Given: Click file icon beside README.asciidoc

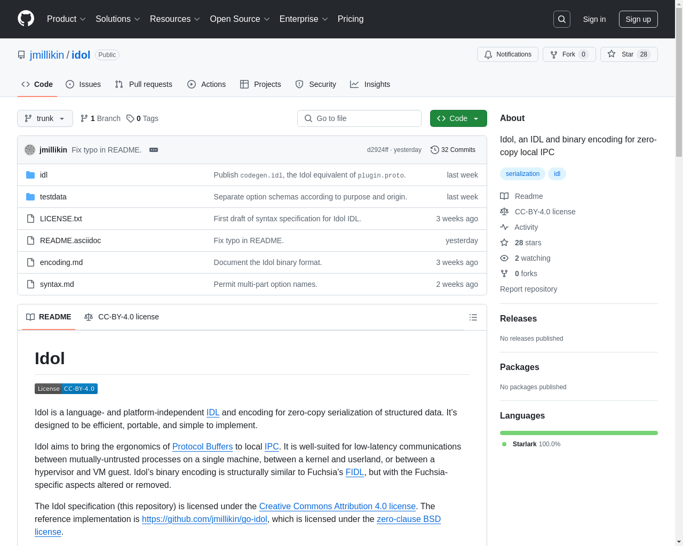Looking at the screenshot, I should (x=30, y=240).
